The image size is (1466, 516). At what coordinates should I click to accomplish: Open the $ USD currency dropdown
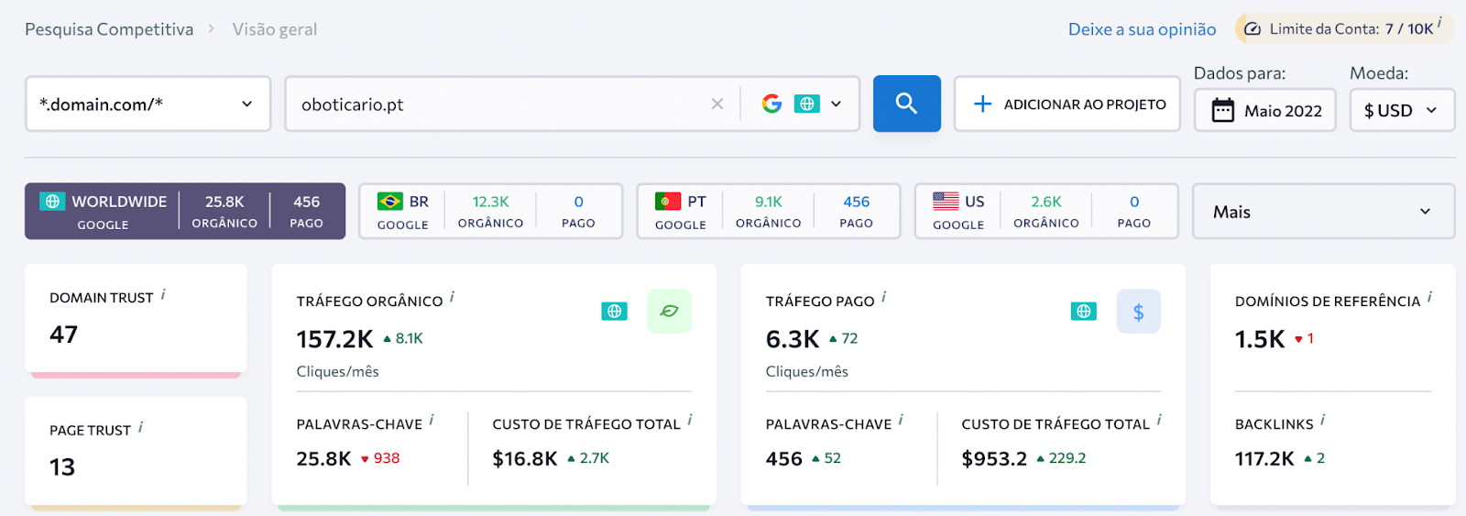click(1402, 110)
